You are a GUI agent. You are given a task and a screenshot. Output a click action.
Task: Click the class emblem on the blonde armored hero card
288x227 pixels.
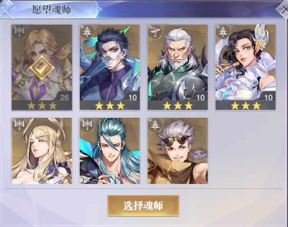(x=19, y=32)
